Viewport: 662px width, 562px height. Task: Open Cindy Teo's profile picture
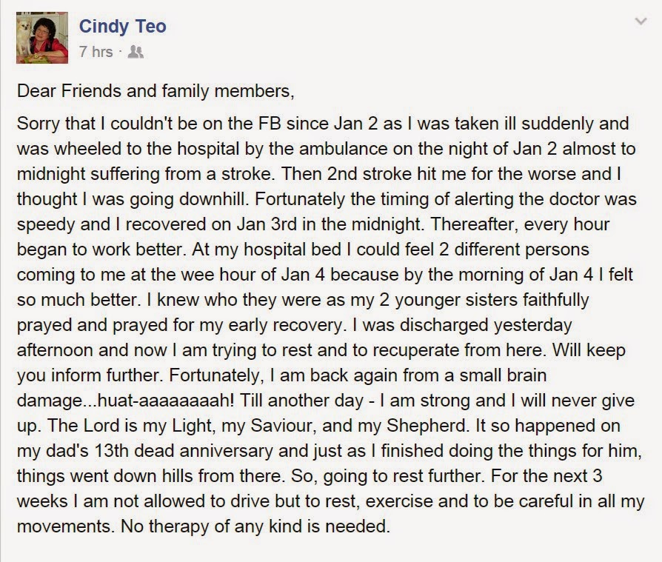click(42, 36)
